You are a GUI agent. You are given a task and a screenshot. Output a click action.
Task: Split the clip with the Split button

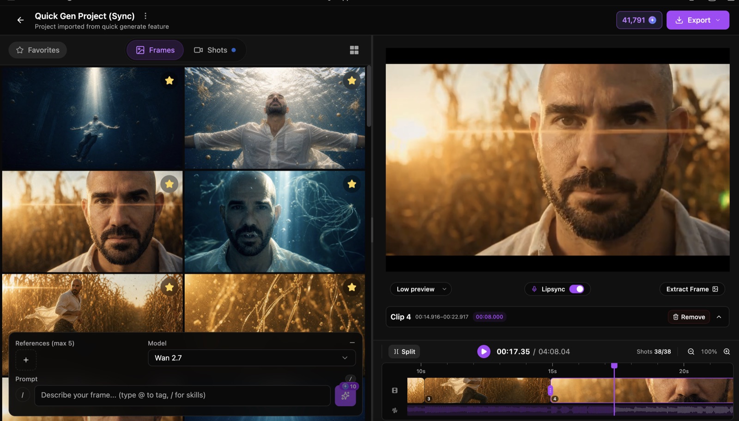[x=404, y=352]
